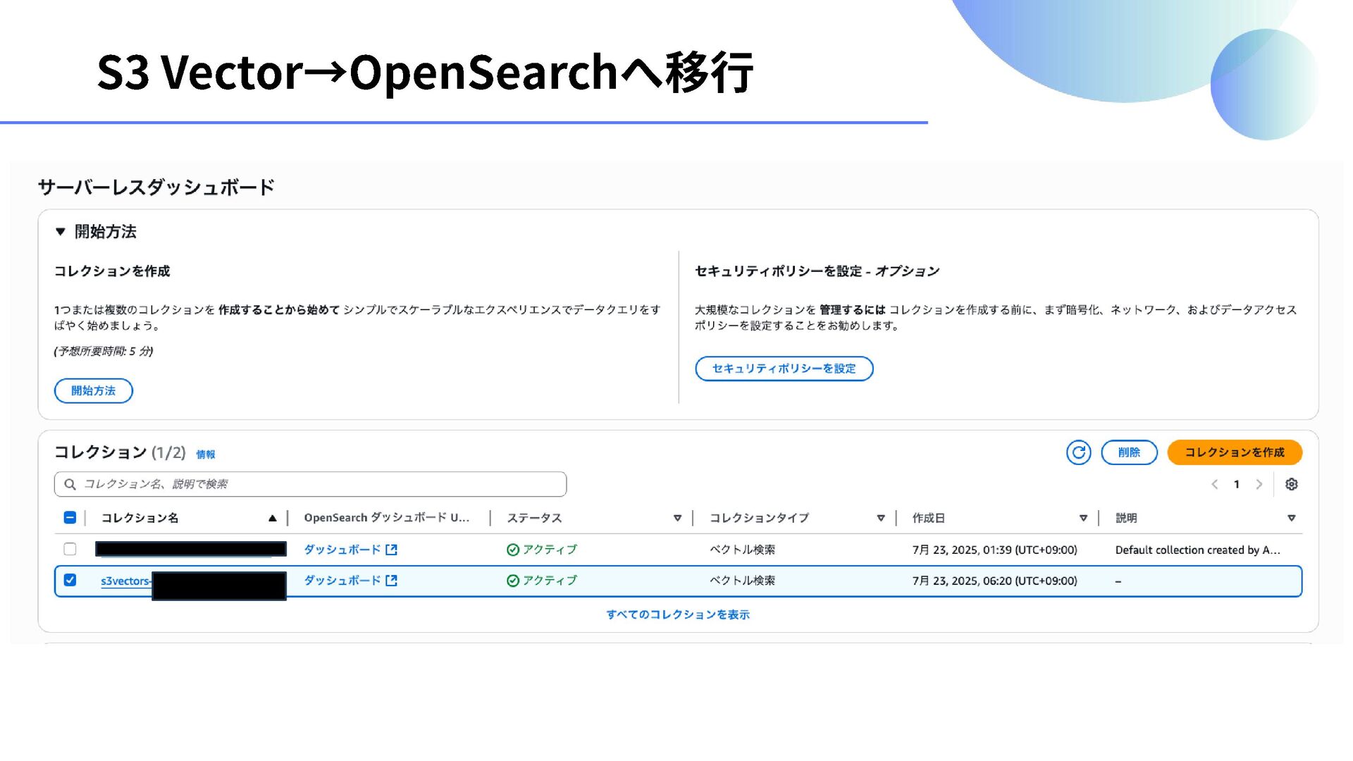Click the 7月 23, 2025, 06:20 date cell
The width and height of the screenshot is (1353, 761).
tap(994, 581)
